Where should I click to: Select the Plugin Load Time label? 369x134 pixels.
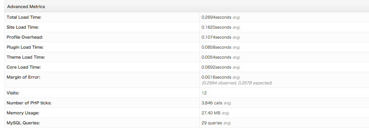tap(25, 47)
